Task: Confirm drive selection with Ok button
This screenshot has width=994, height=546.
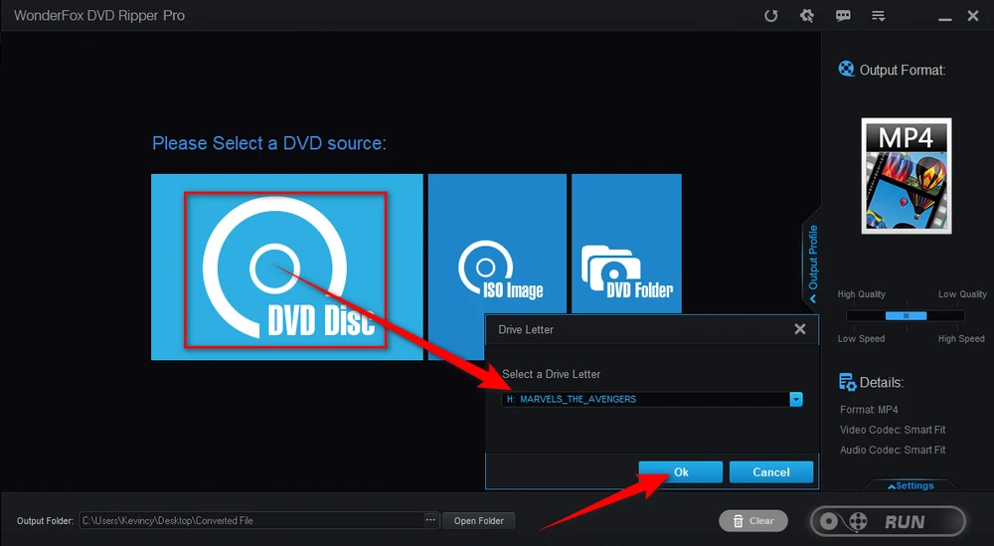Action: click(681, 472)
